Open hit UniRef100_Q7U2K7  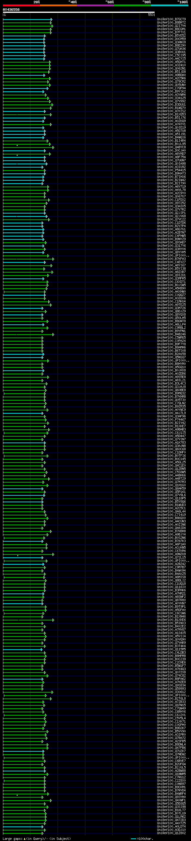coord(171,751)
